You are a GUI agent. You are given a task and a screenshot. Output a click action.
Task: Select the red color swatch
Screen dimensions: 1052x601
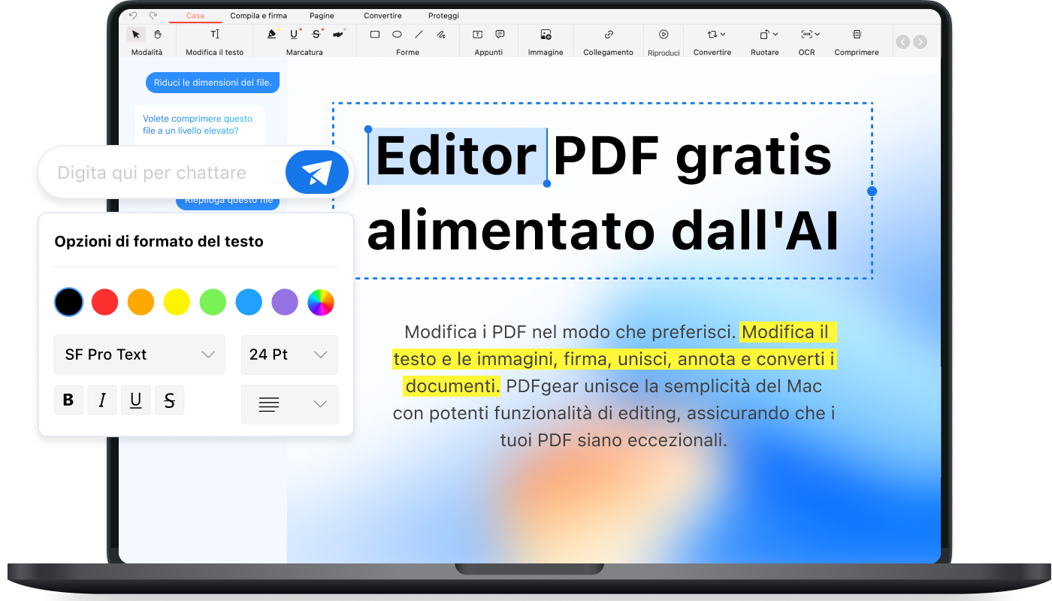click(x=104, y=302)
